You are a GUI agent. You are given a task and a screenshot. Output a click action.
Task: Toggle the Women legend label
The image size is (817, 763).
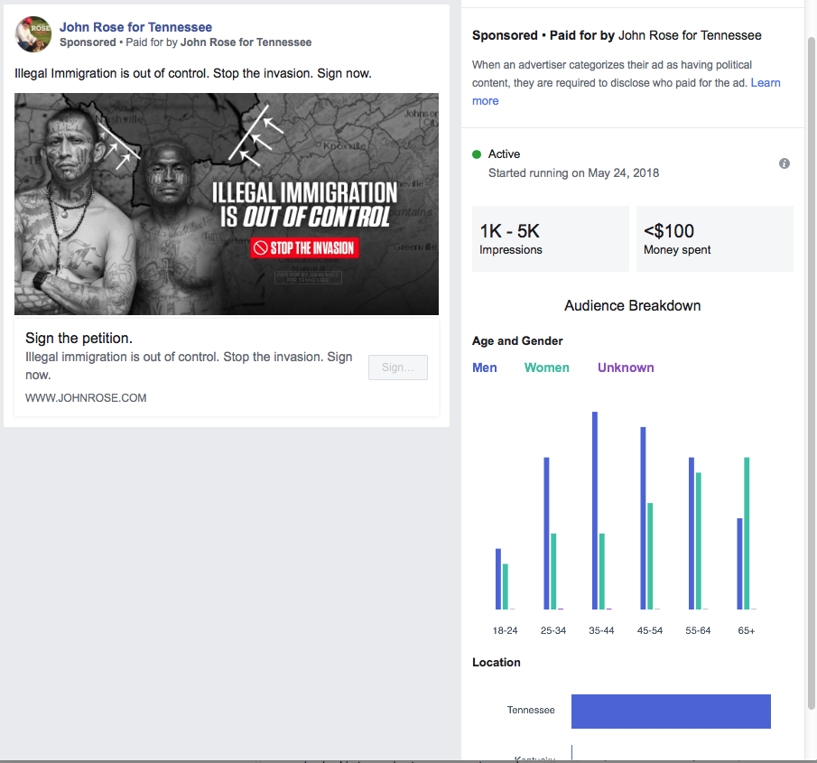click(547, 368)
